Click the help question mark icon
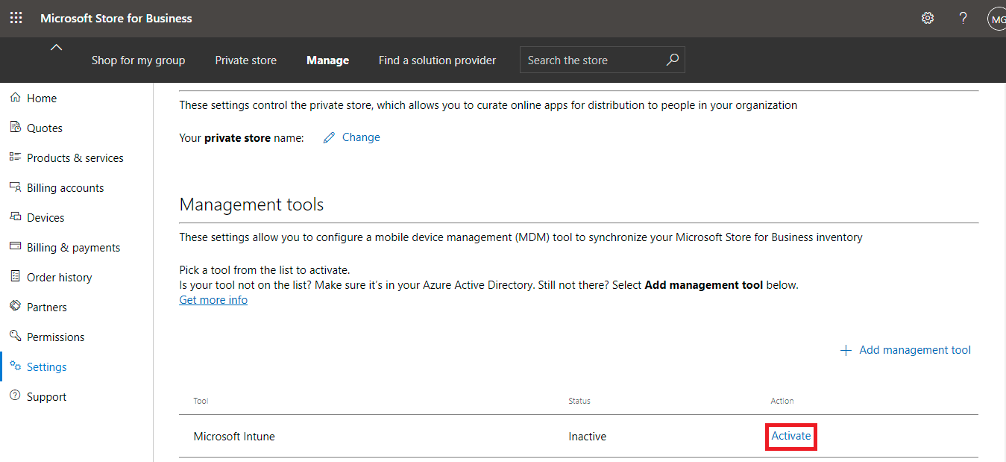 coord(963,18)
